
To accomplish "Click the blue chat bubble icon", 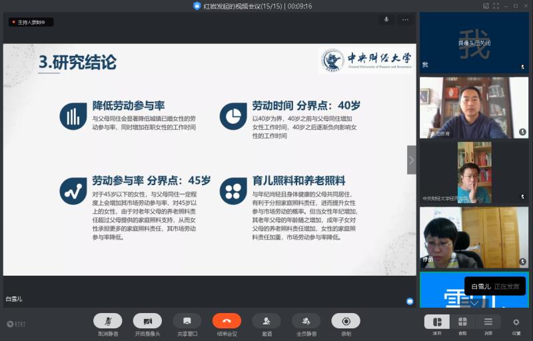I will tap(410, 301).
